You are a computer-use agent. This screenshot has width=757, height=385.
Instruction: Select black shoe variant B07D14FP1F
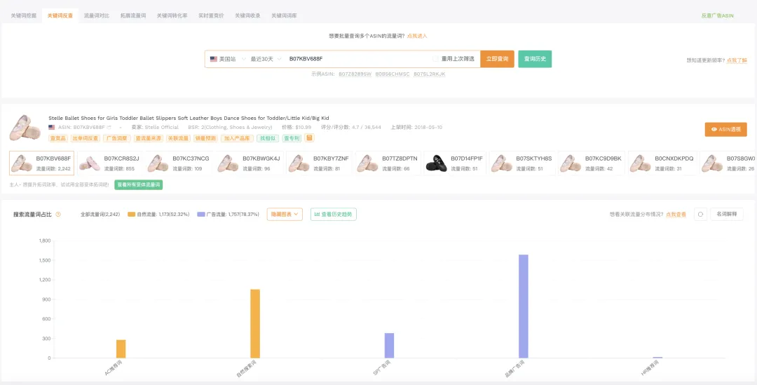click(x=456, y=163)
